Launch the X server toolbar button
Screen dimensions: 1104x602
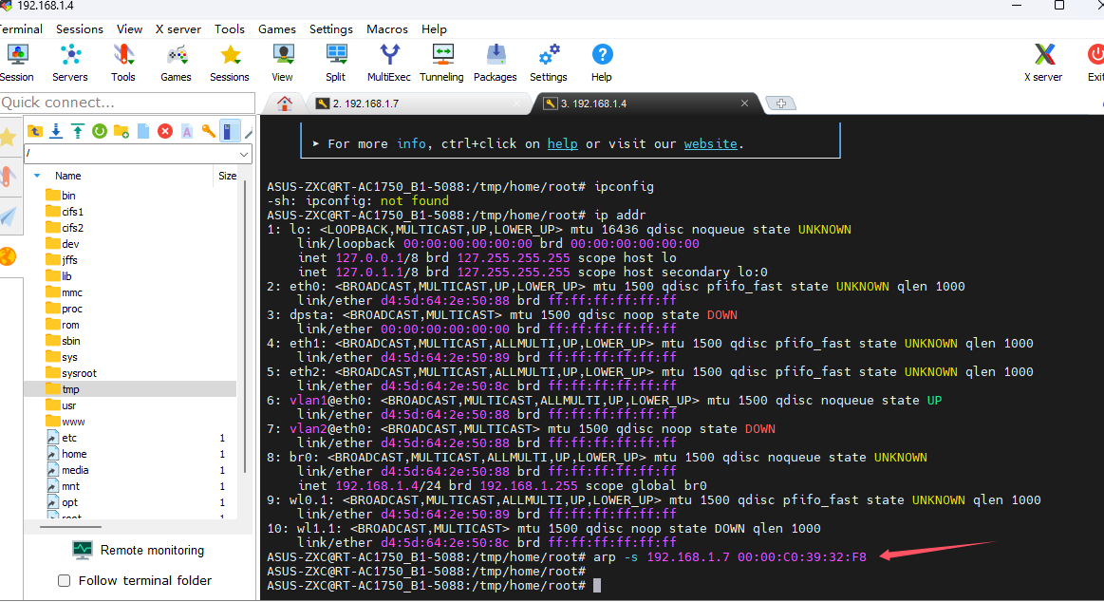point(1043,63)
